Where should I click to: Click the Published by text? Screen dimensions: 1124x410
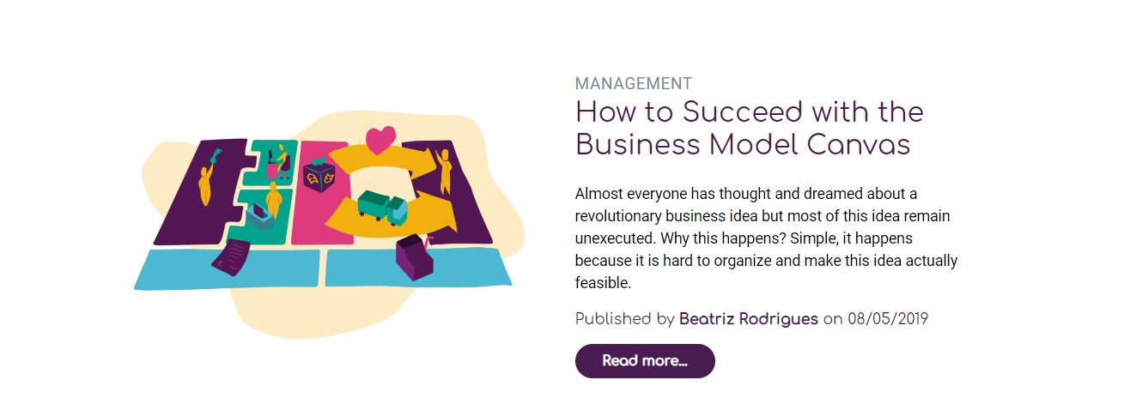[x=625, y=319]
